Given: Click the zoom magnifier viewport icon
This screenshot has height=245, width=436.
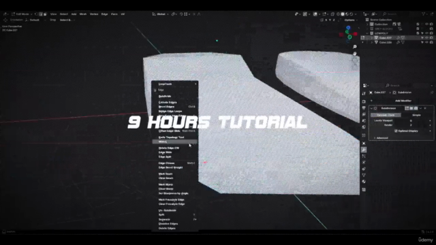Looking at the screenshot, I should pyautogui.click(x=355, y=47).
